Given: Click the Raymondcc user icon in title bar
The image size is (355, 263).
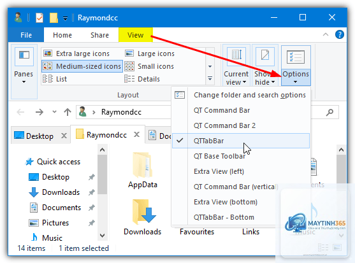Looking at the screenshot, I should point(18,17).
